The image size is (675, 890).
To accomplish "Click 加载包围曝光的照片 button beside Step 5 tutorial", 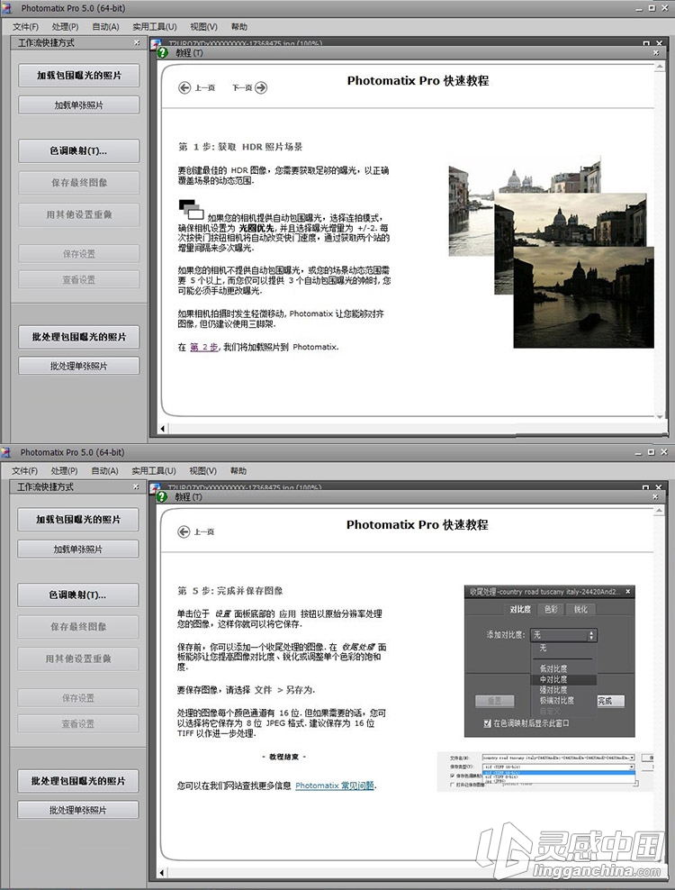I will coord(78,520).
